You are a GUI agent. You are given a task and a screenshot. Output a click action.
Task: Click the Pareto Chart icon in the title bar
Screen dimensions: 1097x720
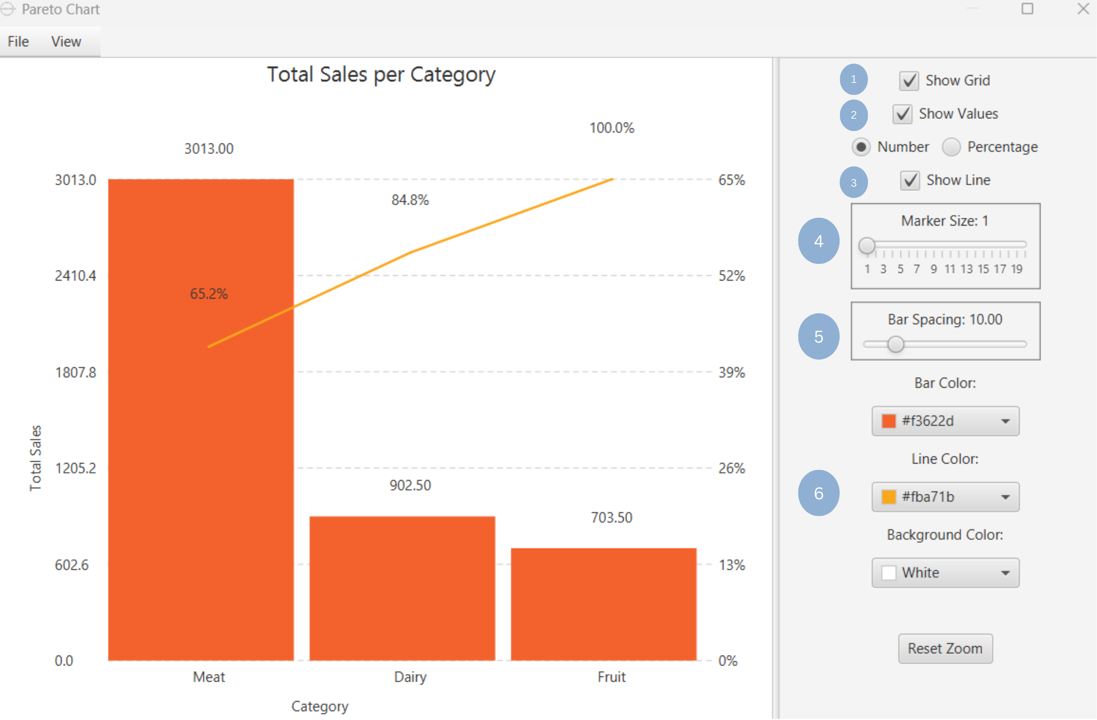pyautogui.click(x=8, y=9)
